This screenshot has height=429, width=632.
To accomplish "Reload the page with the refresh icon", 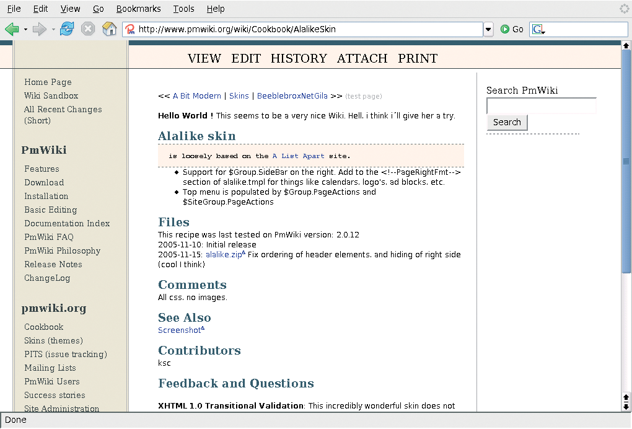I will (x=67, y=29).
